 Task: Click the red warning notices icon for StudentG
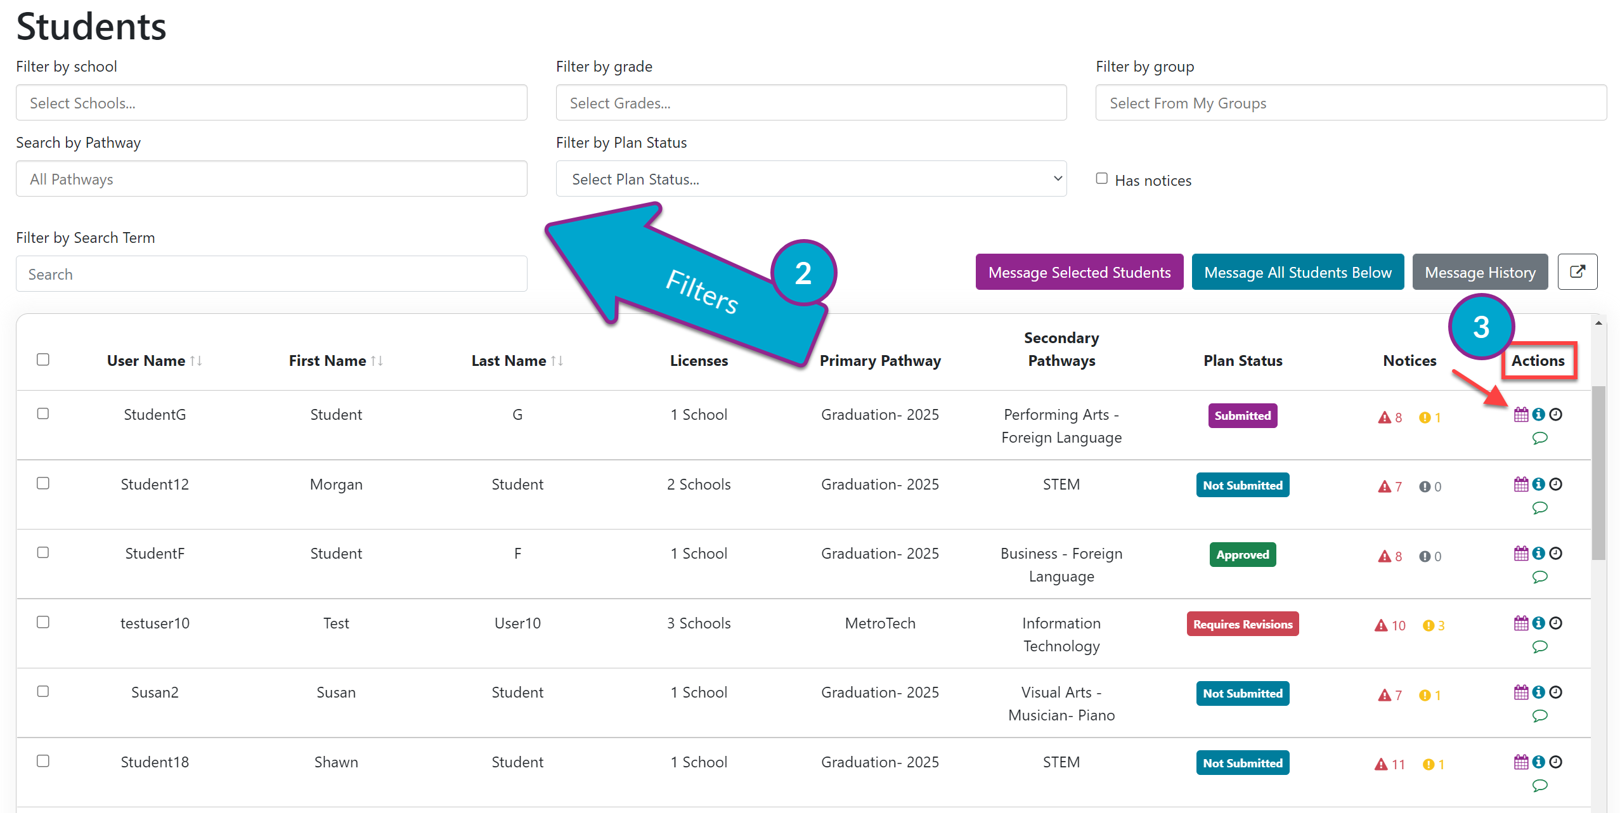click(1384, 417)
